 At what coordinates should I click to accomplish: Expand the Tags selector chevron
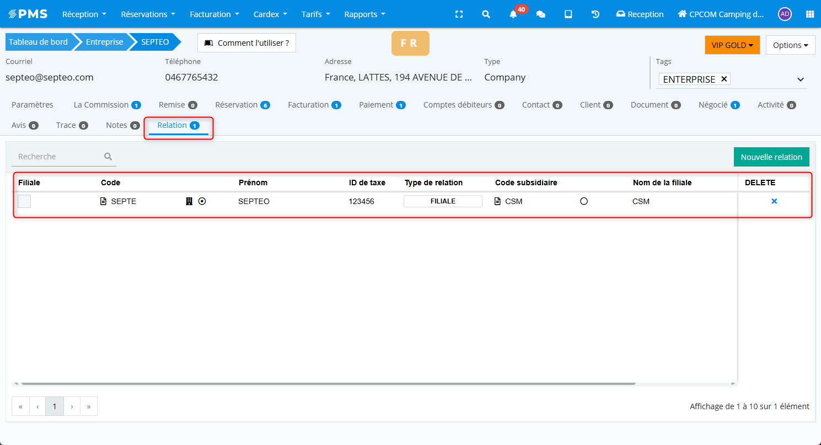tap(801, 79)
